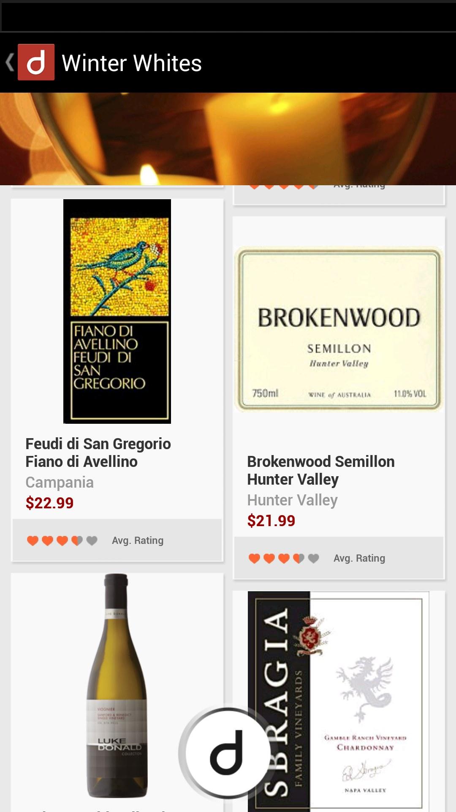Tap the grey Hunter Valley region label

pyautogui.click(x=292, y=500)
